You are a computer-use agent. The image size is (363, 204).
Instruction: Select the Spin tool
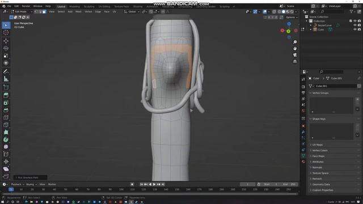click(x=6, y=139)
